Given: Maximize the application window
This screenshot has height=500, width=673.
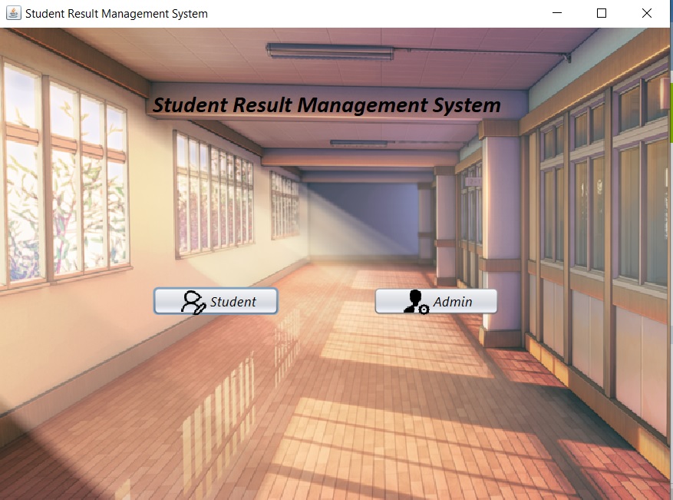Looking at the screenshot, I should 602,13.
